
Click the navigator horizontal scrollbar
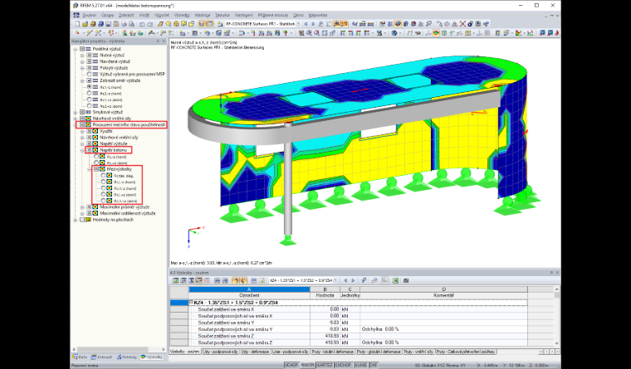(x=118, y=349)
